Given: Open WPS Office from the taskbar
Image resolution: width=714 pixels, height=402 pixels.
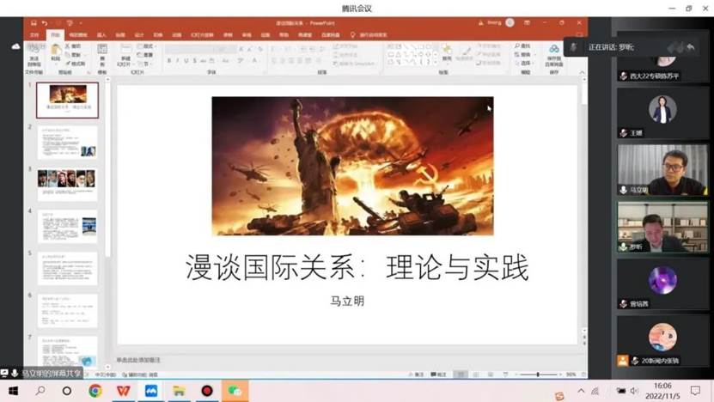Looking at the screenshot, I should pos(123,391).
